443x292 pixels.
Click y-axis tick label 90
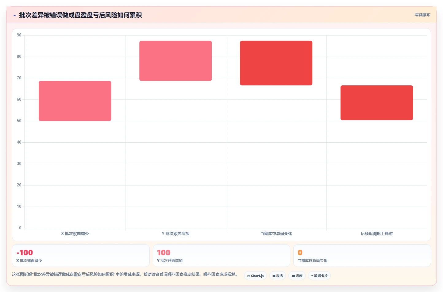[x=19, y=35]
